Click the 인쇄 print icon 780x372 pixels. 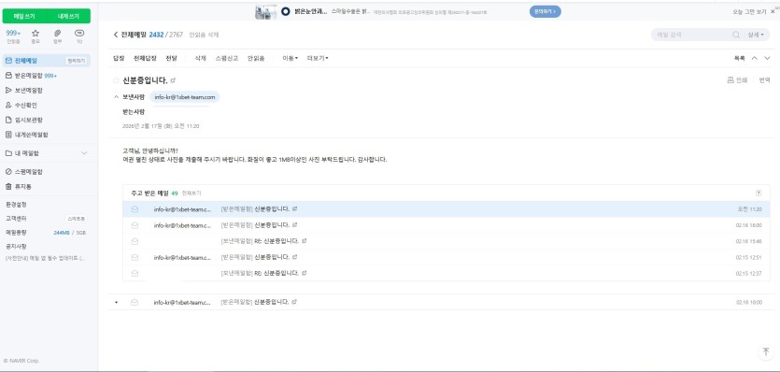click(x=737, y=80)
